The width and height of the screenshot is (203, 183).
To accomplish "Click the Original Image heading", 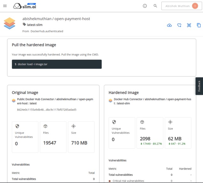I will (25, 93).
